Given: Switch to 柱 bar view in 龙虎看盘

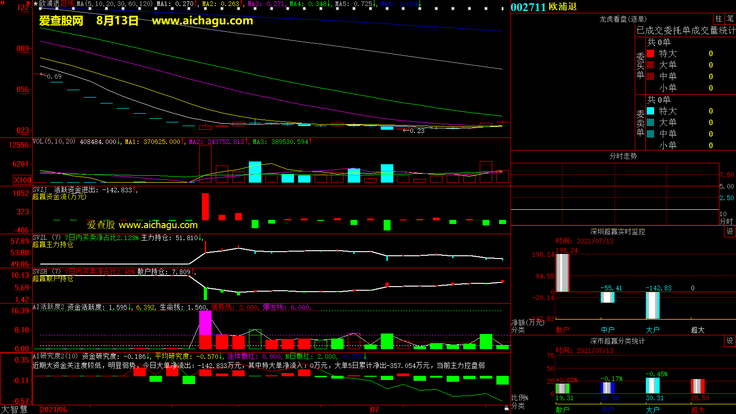Looking at the screenshot, I should (719, 18).
